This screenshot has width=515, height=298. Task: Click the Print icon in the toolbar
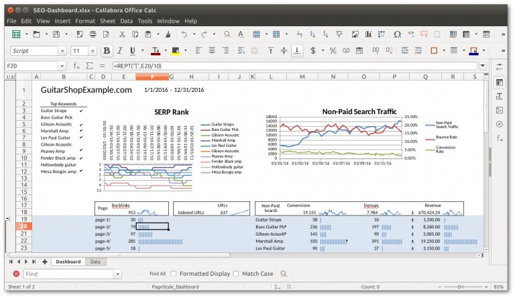click(x=93, y=34)
